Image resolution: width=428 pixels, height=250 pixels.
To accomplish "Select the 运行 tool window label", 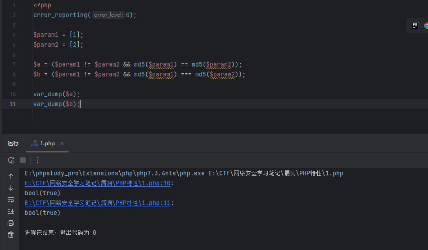I will (x=13, y=143).
